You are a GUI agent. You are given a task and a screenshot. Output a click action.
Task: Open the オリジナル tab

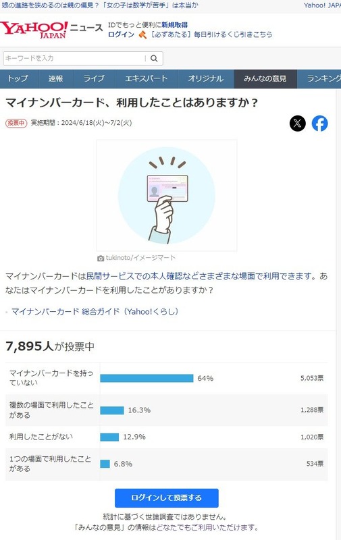click(x=206, y=78)
